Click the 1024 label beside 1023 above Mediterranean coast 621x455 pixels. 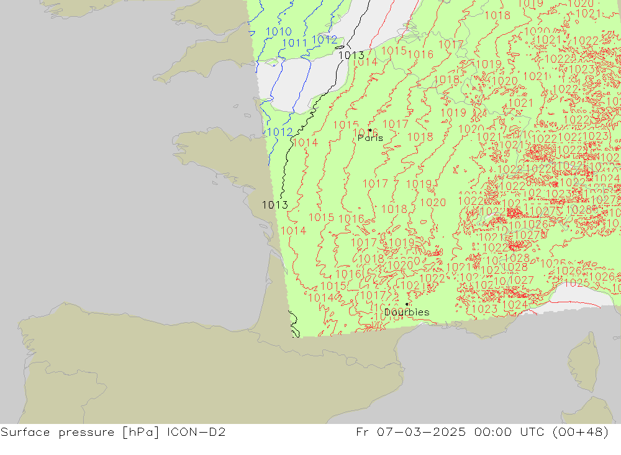(515, 305)
